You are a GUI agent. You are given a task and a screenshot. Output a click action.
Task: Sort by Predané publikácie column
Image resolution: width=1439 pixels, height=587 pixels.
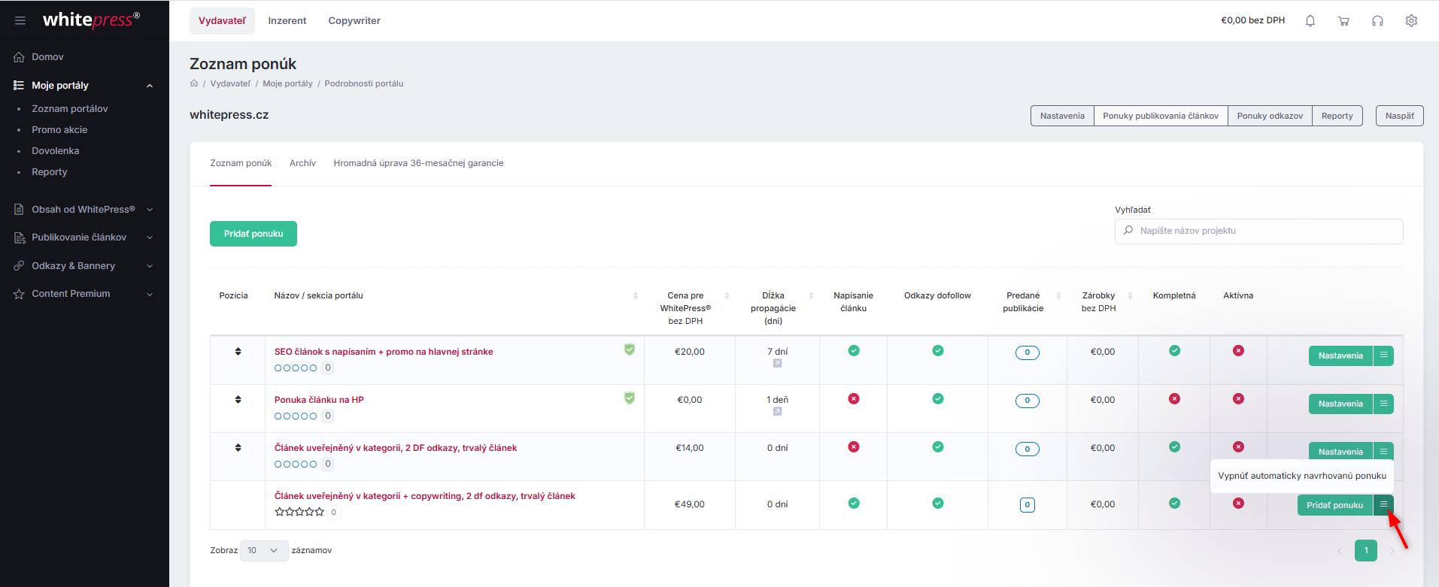(1059, 295)
